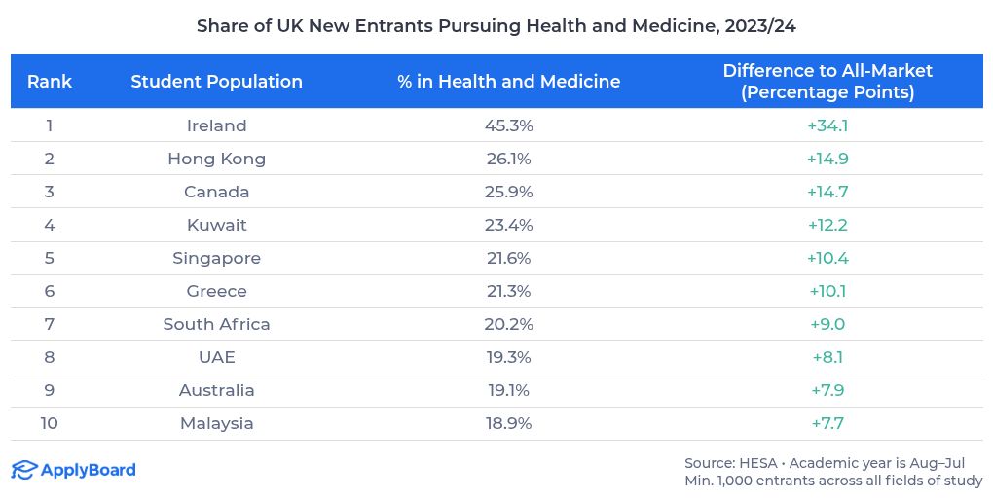Image resolution: width=993 pixels, height=499 pixels.
Task: Click the Hong Kong population cell
Action: point(216,159)
